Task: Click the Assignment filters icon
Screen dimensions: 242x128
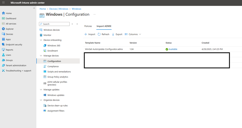Action: point(45,111)
